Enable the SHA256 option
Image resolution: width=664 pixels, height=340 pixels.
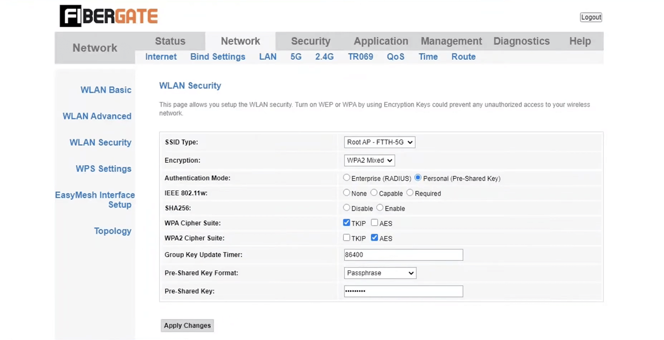coord(380,208)
